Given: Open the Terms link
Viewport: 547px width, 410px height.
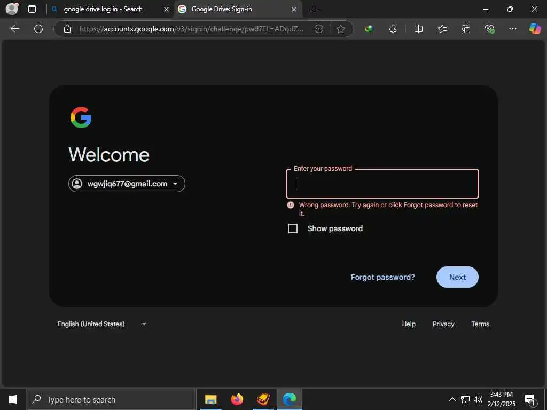Looking at the screenshot, I should pos(480,324).
